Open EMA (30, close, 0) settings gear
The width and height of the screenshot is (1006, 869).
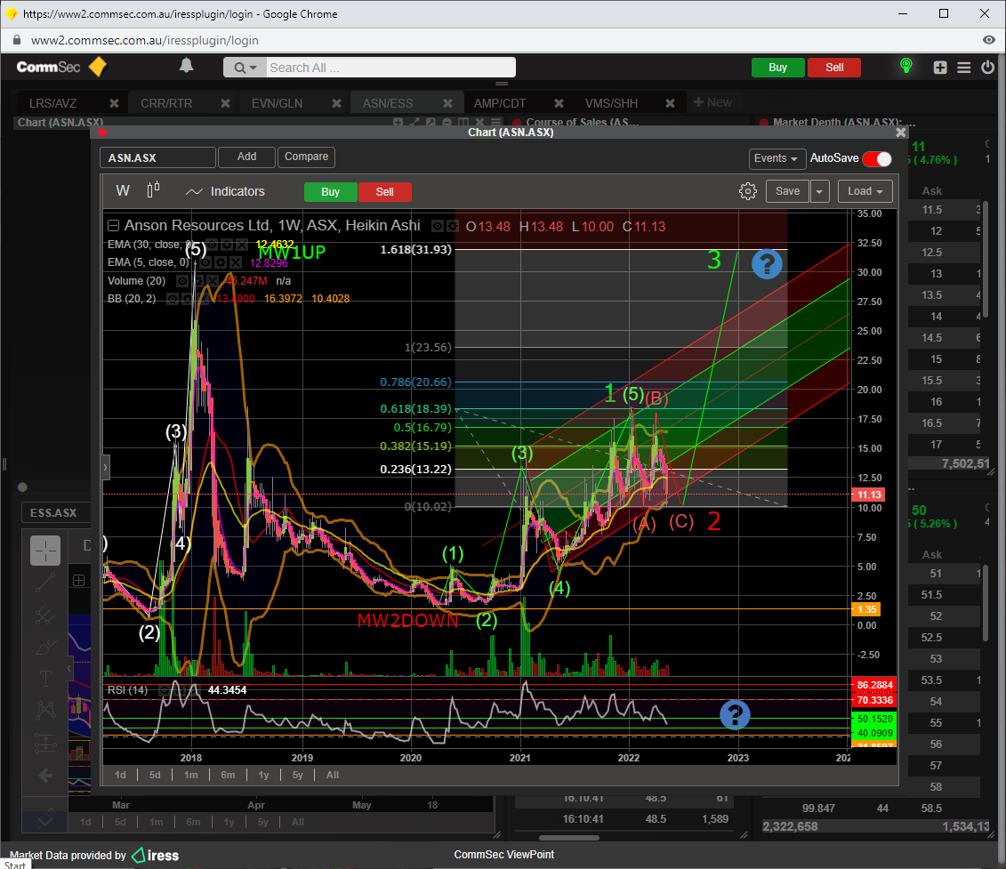pyautogui.click(x=227, y=245)
